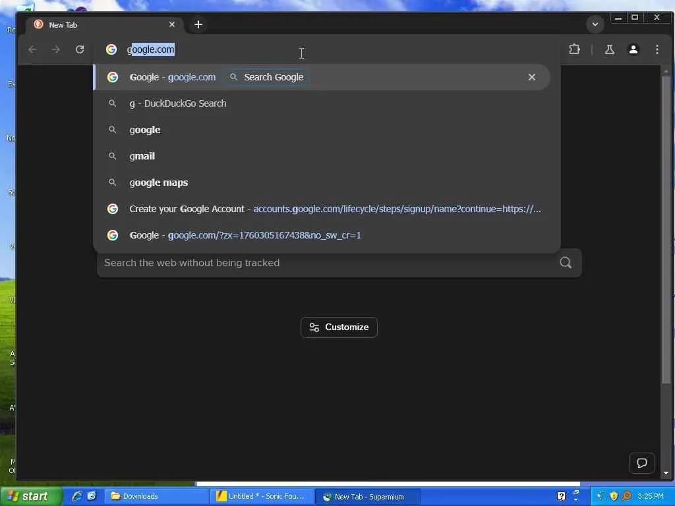Expand the tab search dropdown
The height and width of the screenshot is (506, 675).
coord(595,24)
